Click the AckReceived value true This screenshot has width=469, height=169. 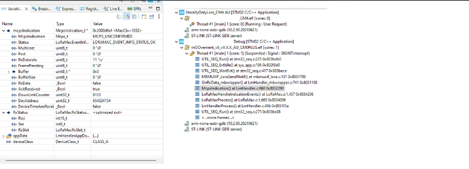(96, 89)
